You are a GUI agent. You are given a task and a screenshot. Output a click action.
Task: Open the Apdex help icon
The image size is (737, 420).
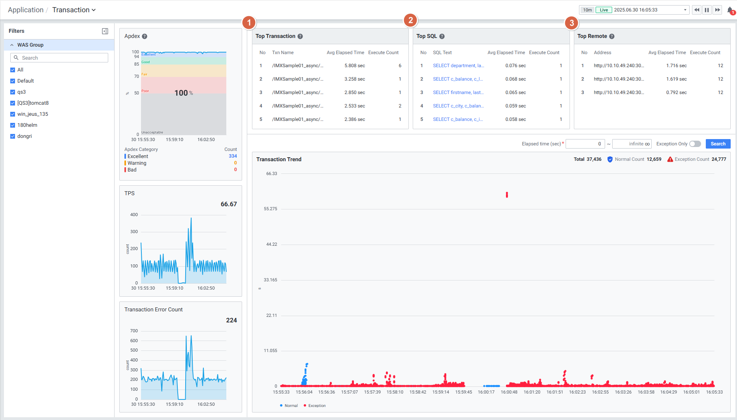145,36
